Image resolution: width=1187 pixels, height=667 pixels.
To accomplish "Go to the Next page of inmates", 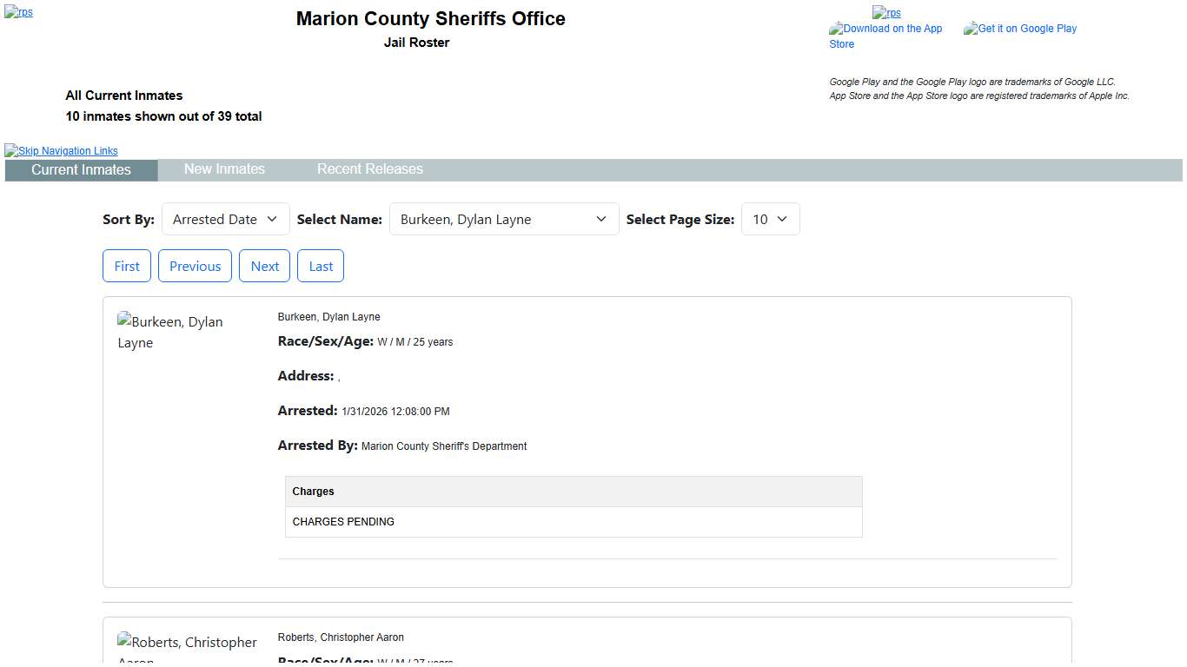I will tap(264, 267).
